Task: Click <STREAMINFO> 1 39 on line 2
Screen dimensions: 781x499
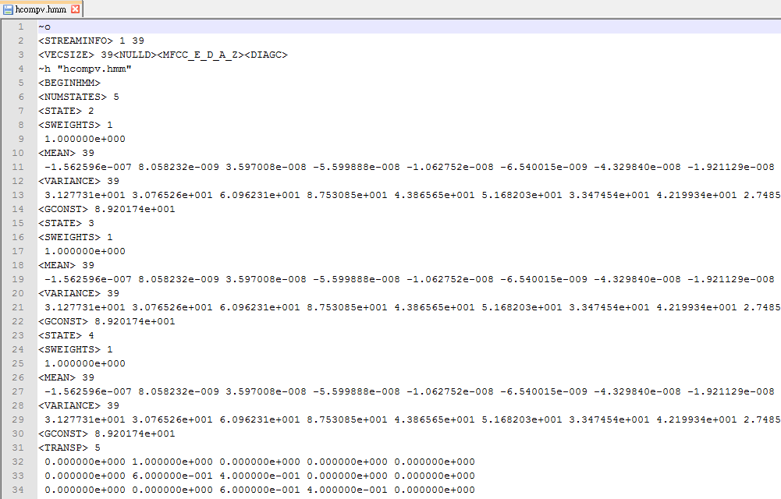Action: (91, 41)
